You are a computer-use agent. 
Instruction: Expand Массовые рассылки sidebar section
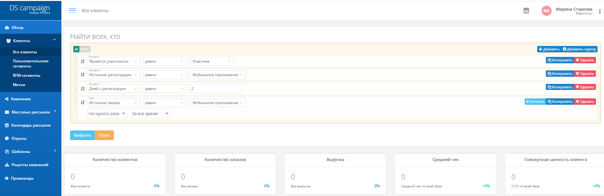[31, 112]
